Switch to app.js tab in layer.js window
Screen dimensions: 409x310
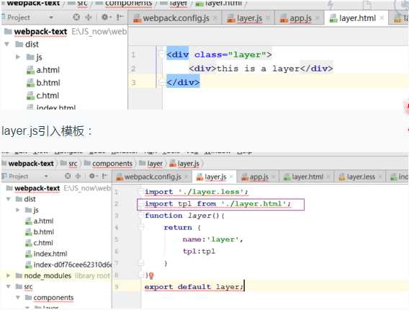[x=259, y=177]
